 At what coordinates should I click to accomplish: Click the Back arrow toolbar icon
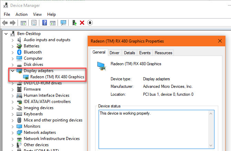5,23
